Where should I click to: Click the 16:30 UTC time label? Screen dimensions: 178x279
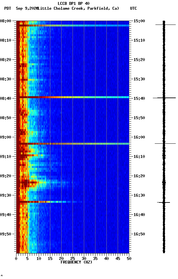click(x=139, y=195)
